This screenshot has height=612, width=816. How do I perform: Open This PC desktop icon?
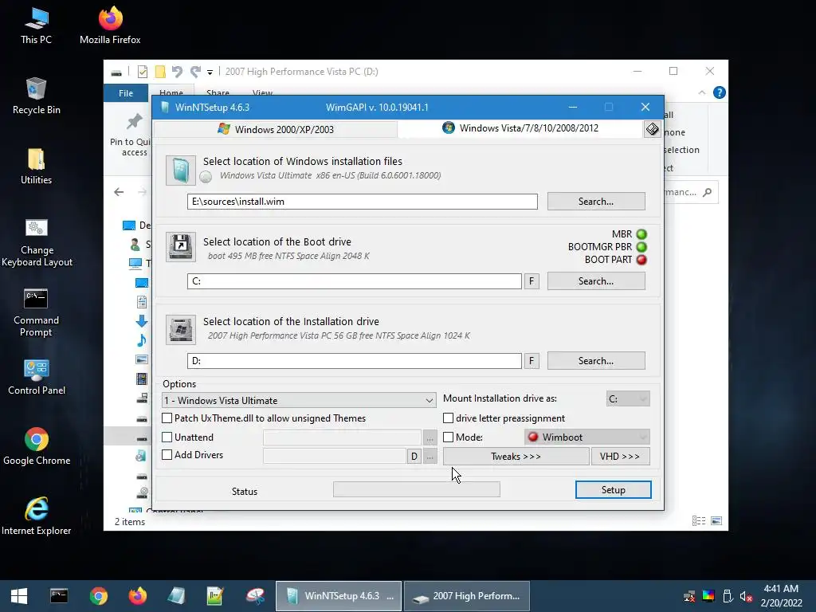pos(36,26)
